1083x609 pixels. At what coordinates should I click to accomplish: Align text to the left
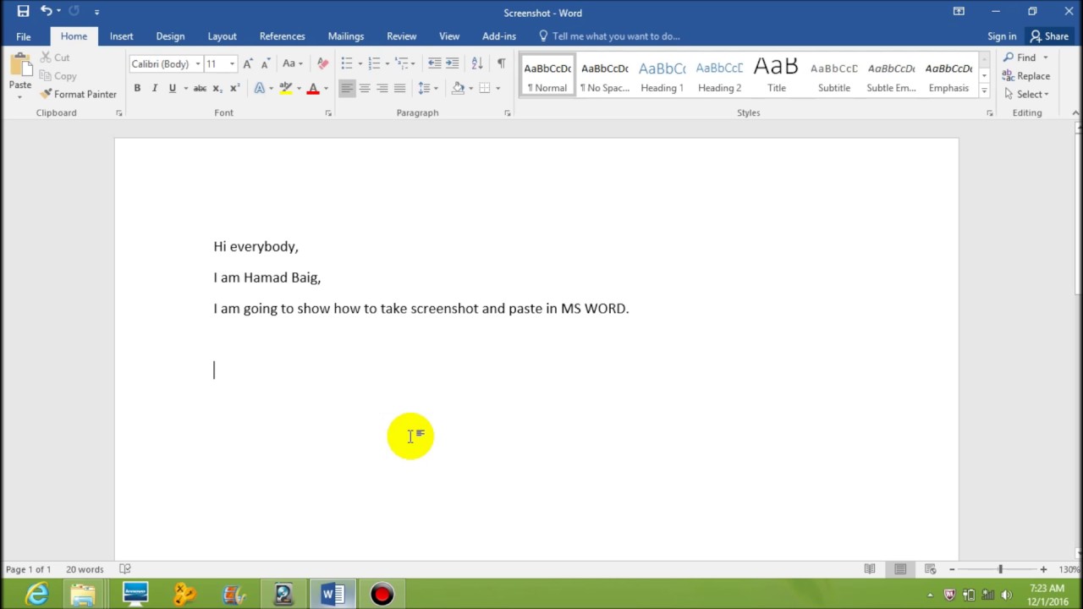347,88
